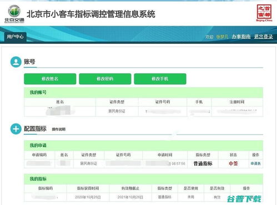Click the 普通指标 cell in 我的指标
This screenshot has width=277, height=205.
pos(164,197)
